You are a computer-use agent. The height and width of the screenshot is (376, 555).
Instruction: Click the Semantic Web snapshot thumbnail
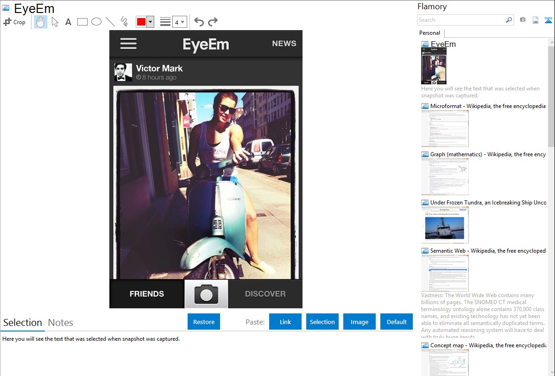coord(445,273)
